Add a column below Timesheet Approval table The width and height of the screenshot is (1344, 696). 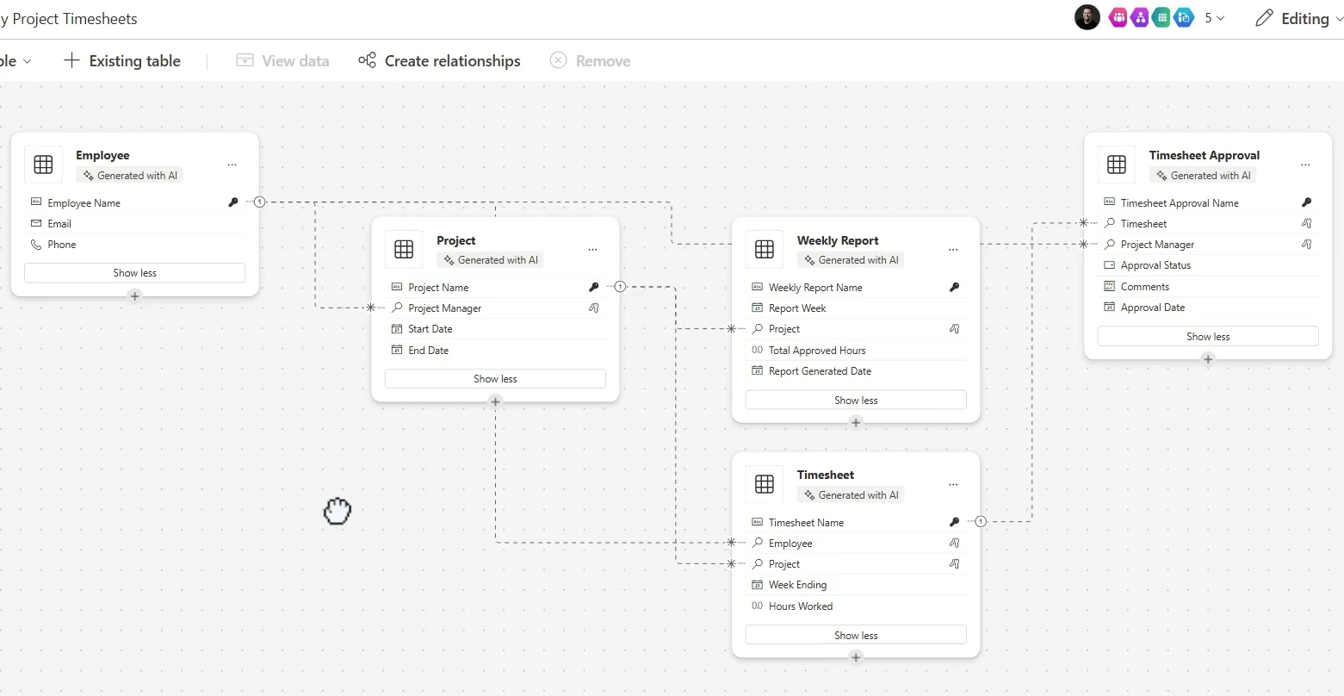1208,359
